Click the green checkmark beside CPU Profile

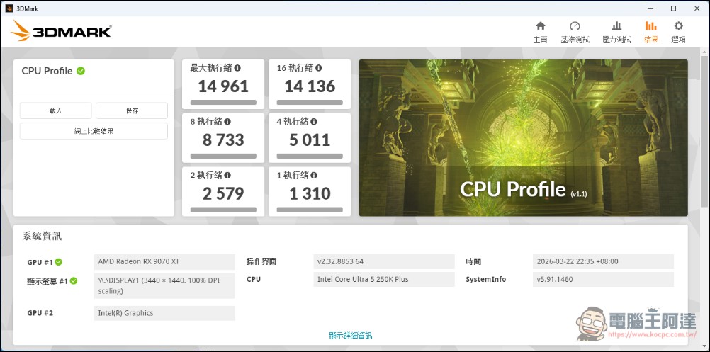81,71
